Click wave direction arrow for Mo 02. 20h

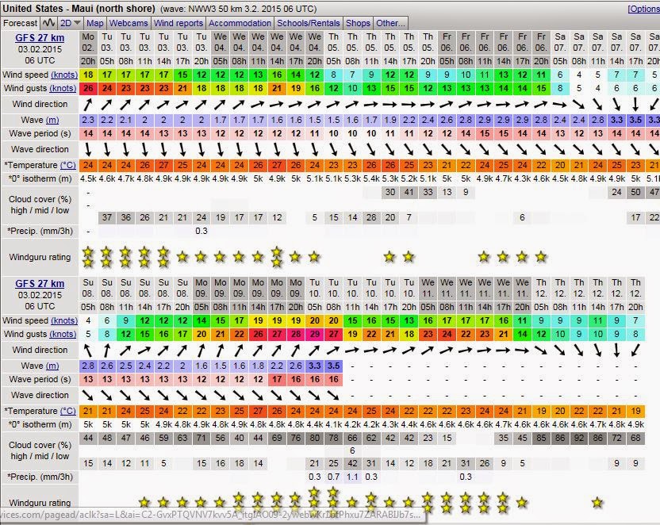click(x=88, y=149)
